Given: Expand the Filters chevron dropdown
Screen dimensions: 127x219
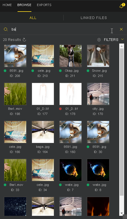Looking at the screenshot, I should (122, 39).
